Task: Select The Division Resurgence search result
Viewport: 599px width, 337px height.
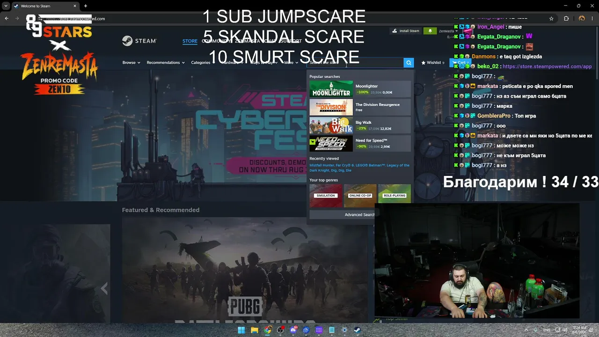Action: click(360, 107)
